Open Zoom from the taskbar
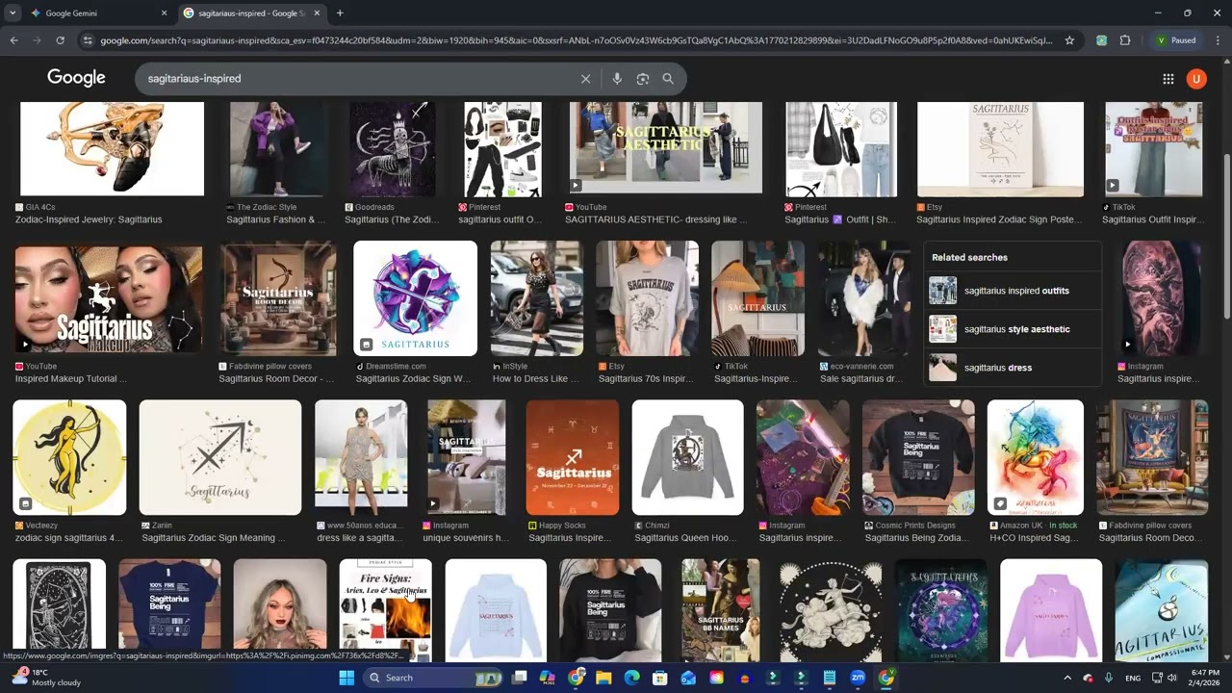This screenshot has width=1232, height=693. coord(858,678)
